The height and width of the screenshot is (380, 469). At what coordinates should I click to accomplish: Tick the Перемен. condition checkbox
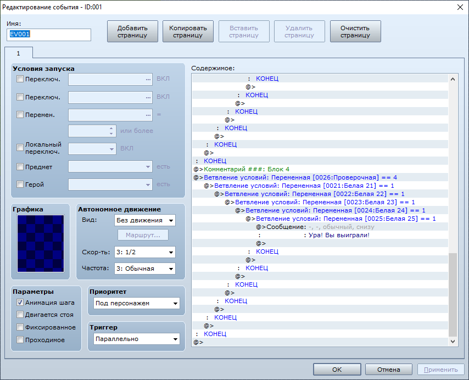(x=20, y=115)
